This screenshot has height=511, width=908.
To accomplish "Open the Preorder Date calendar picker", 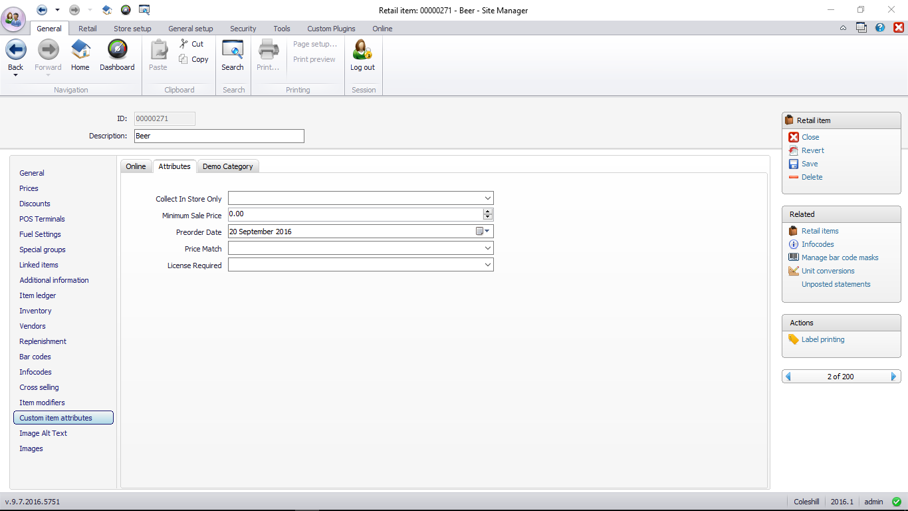I will (483, 232).
